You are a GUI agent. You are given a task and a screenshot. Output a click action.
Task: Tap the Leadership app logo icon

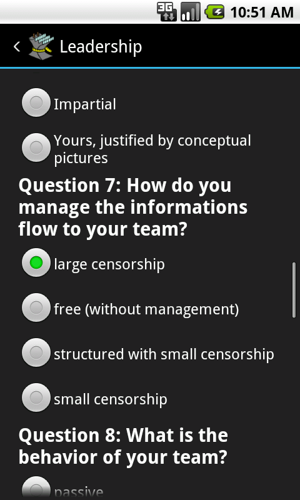[x=41, y=46]
